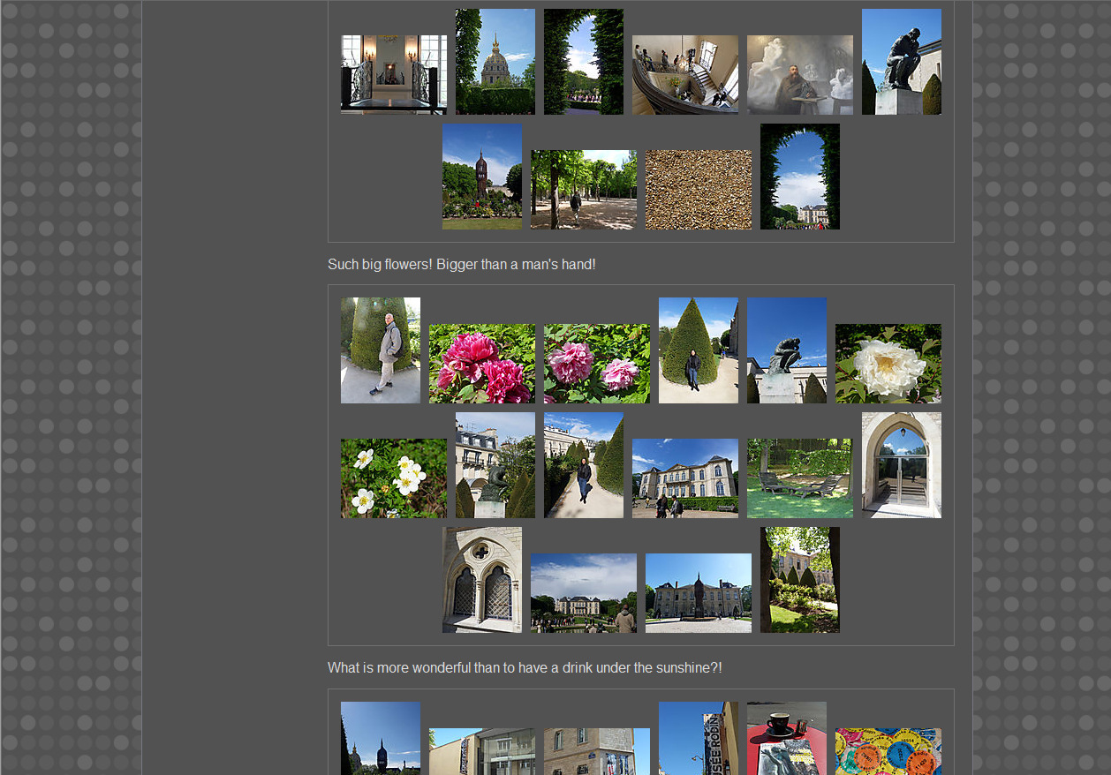This screenshot has width=1111, height=775.
Task: Open the colorful round badges photo
Action: point(888,750)
